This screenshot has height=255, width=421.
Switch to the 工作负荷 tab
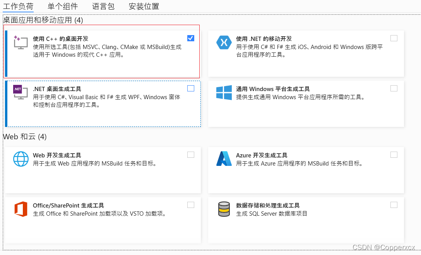click(x=18, y=6)
